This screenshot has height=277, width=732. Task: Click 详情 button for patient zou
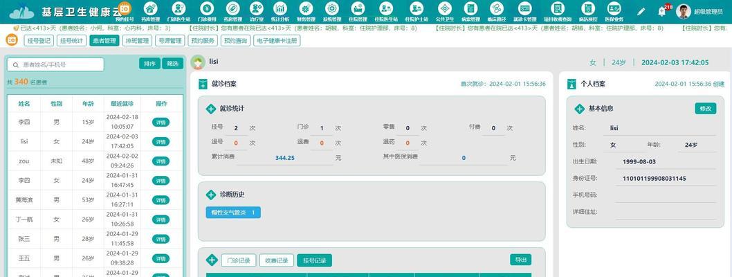click(x=161, y=161)
